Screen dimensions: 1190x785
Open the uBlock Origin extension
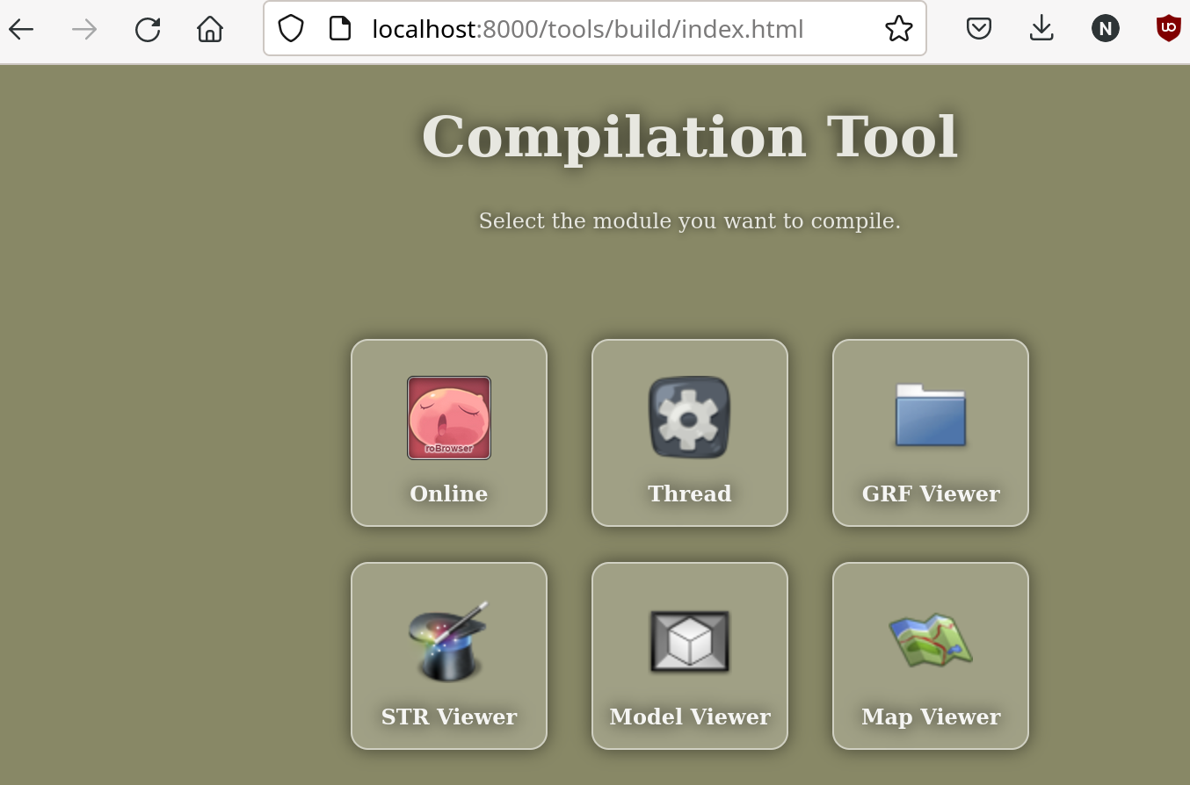[1167, 30]
